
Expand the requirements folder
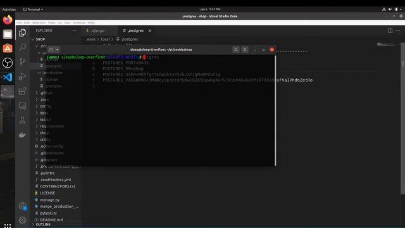(56, 127)
